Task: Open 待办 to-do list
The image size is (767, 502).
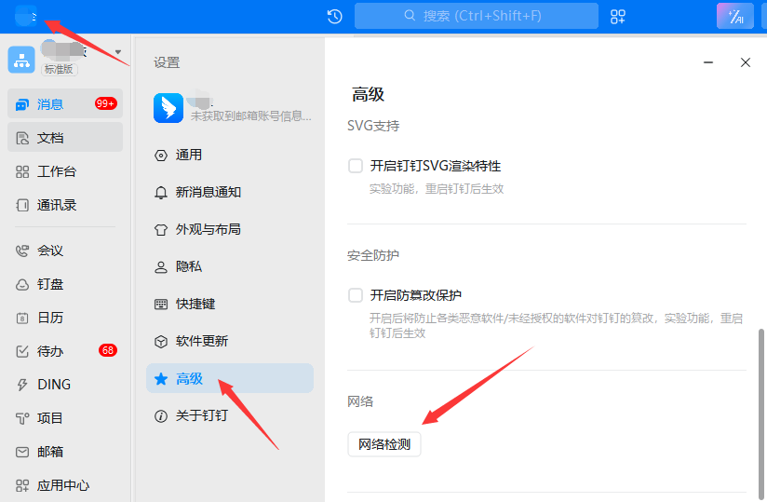Action: (x=65, y=351)
